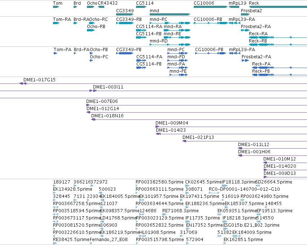Select the DME1-010M12 BAC clone label
The height and width of the screenshot is (245, 307).
(x=280, y=159)
